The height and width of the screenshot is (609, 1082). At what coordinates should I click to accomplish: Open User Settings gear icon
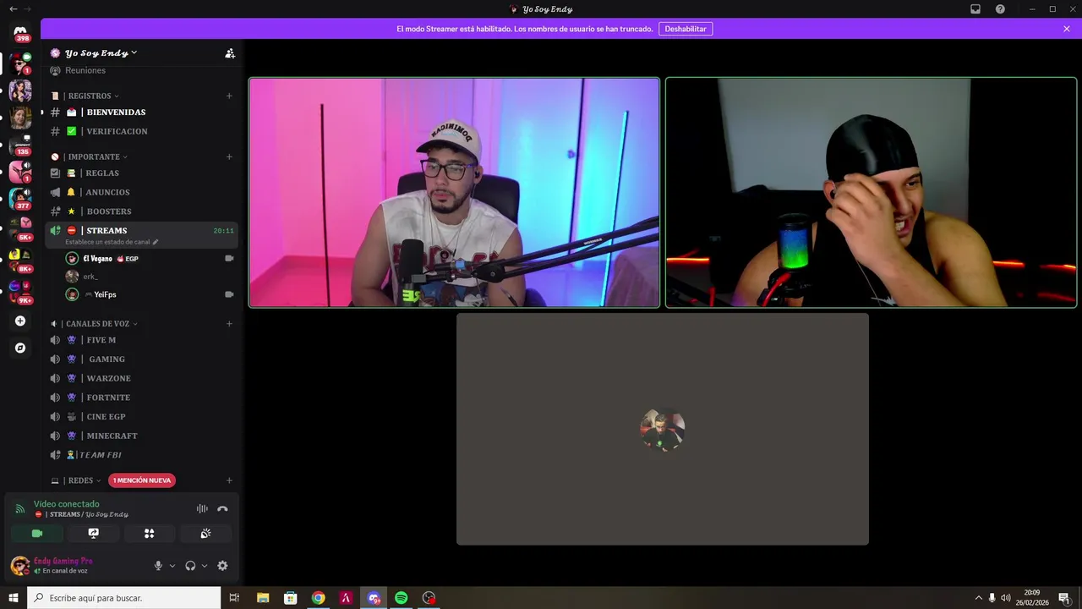pyautogui.click(x=222, y=566)
